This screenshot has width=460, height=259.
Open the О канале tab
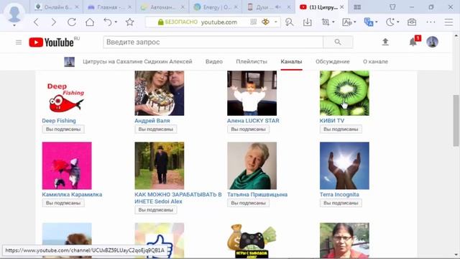[x=375, y=62]
